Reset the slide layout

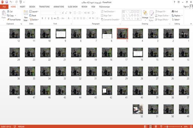pos(33,15)
